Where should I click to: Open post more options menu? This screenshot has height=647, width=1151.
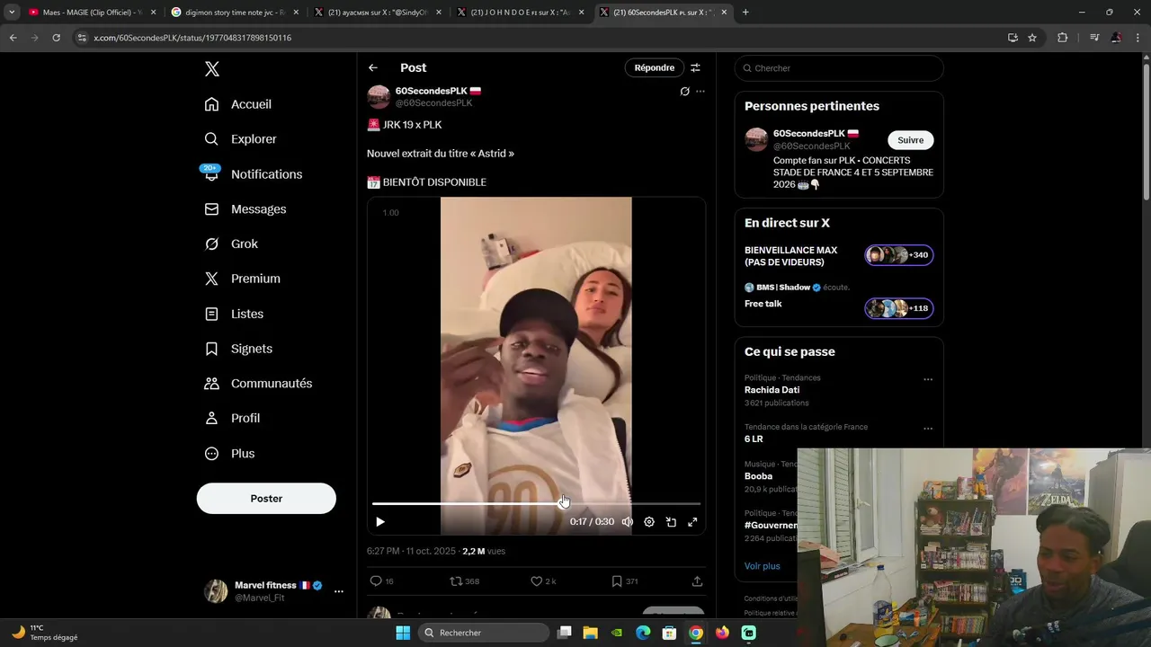click(700, 91)
